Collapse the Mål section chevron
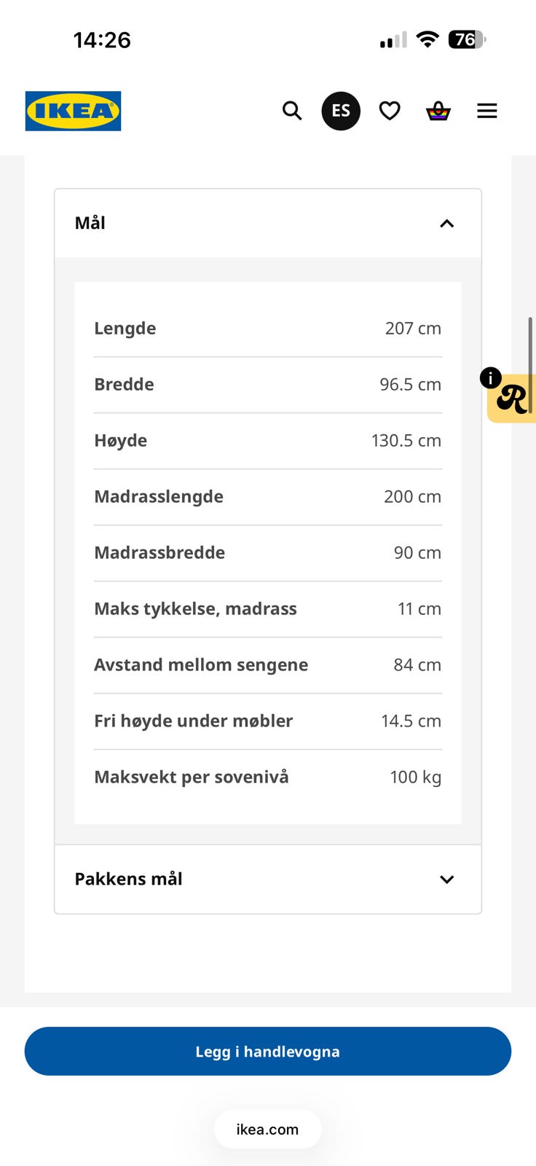Screen dimensions: 536x1166 (447, 224)
